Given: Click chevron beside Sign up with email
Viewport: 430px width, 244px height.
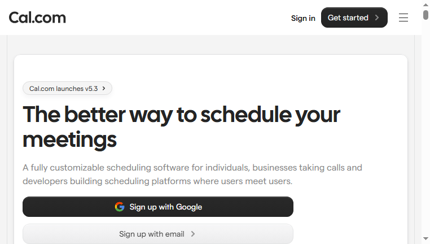Looking at the screenshot, I should click(x=193, y=234).
